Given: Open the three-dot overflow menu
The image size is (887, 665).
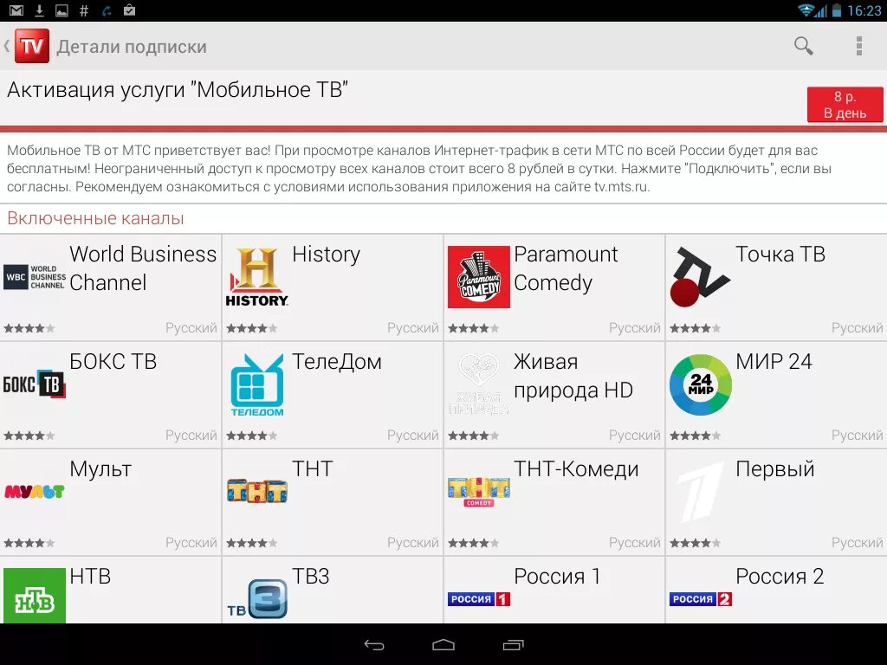Looking at the screenshot, I should pos(858,46).
